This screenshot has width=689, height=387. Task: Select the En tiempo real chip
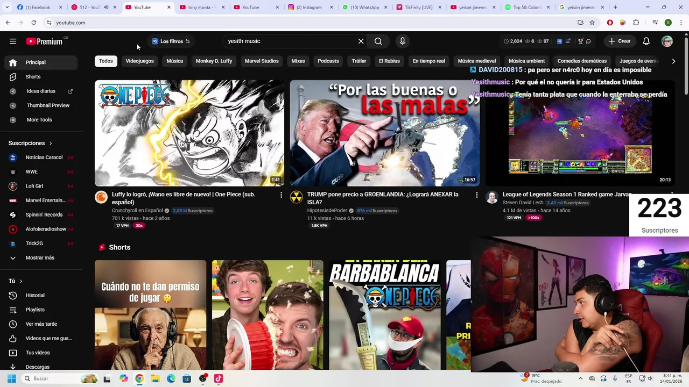(428, 61)
